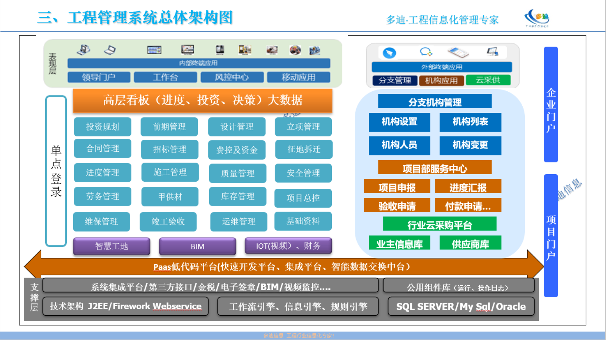Select the 分支机构管理 header
The height and width of the screenshot is (340, 606).
click(x=435, y=102)
